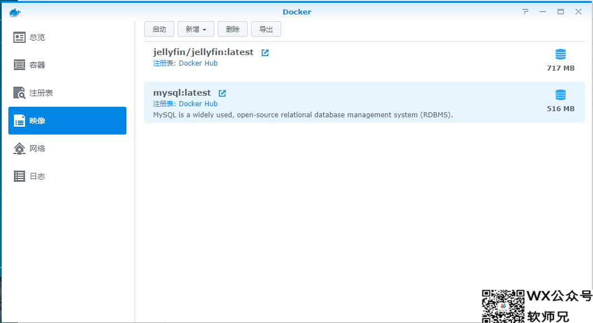Screen dimensions: 593x323
Task: Open the 注册表 registry section
Action: 67,93
